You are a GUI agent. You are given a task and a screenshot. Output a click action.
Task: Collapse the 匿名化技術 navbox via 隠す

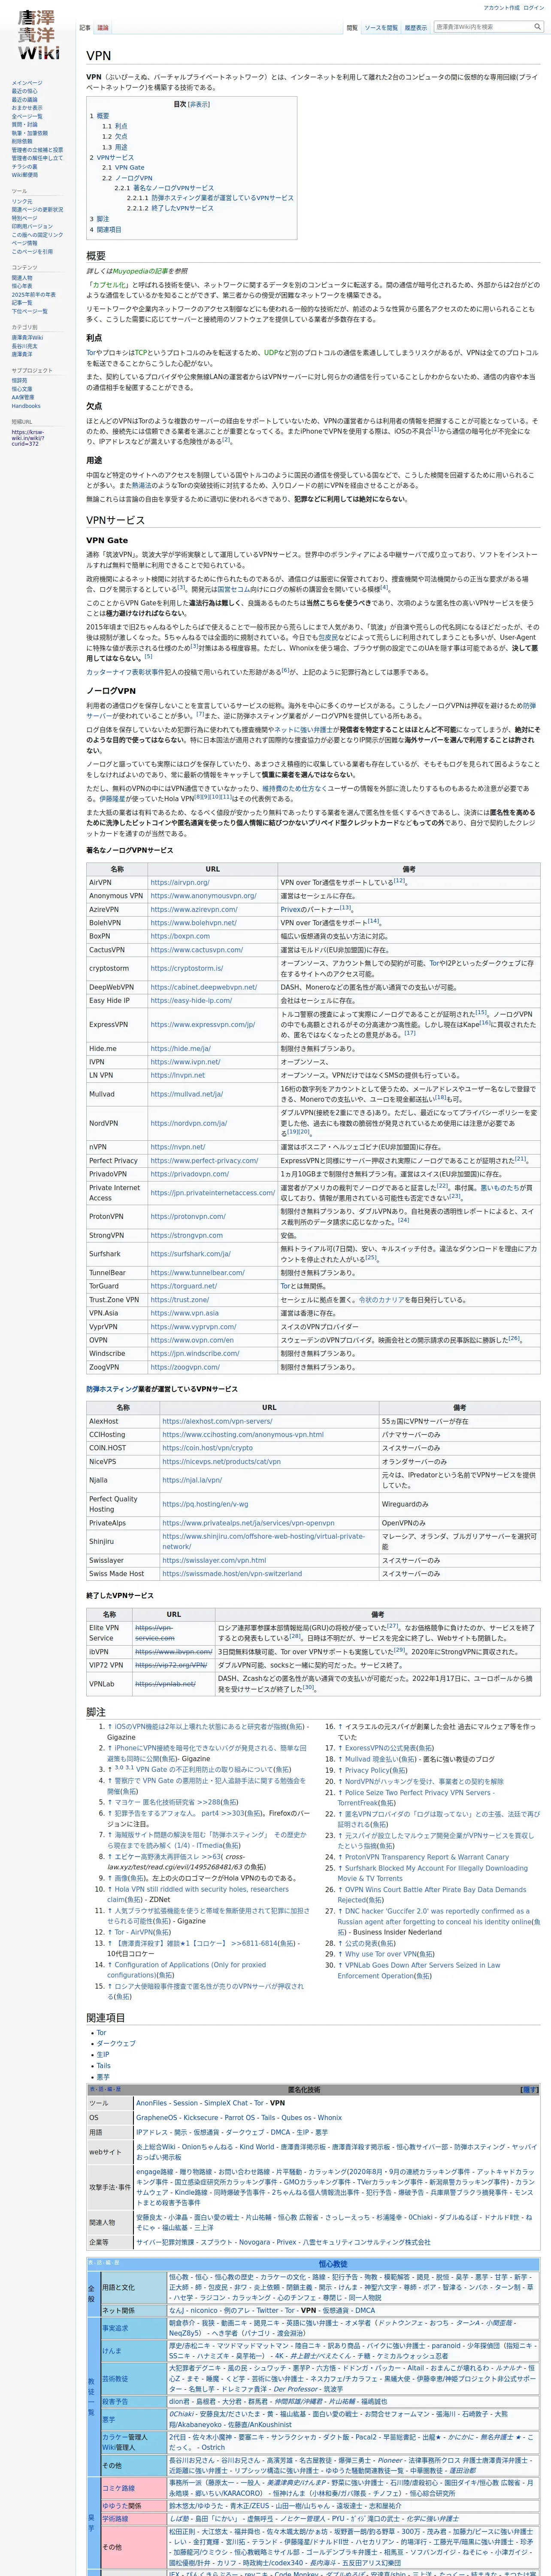(530, 2090)
